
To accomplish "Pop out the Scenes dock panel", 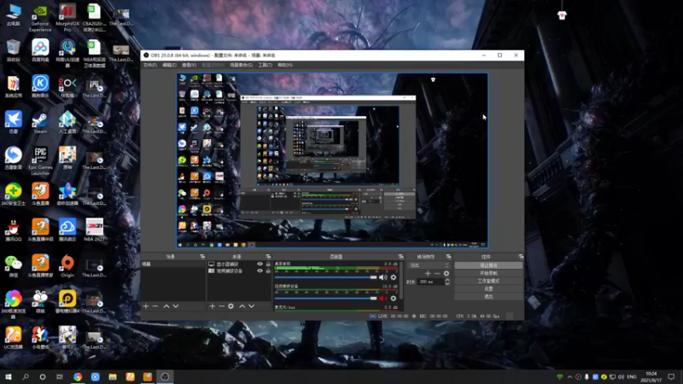I will point(202,257).
